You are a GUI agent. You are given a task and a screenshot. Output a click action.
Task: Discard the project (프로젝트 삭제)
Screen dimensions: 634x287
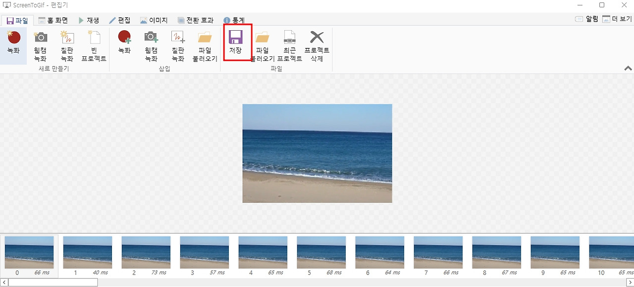[317, 45]
